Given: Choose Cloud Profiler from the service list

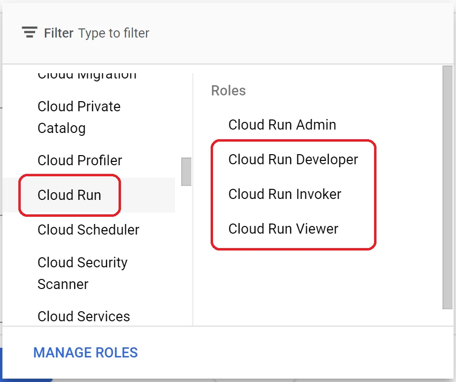Looking at the screenshot, I should tap(80, 160).
